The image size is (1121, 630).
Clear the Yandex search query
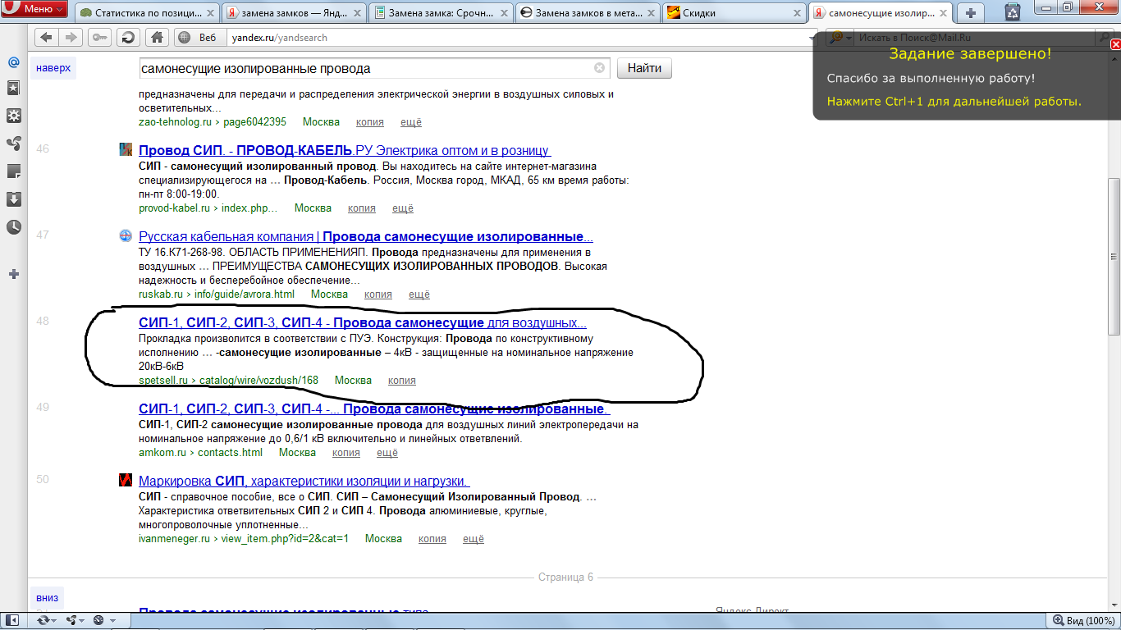(599, 68)
